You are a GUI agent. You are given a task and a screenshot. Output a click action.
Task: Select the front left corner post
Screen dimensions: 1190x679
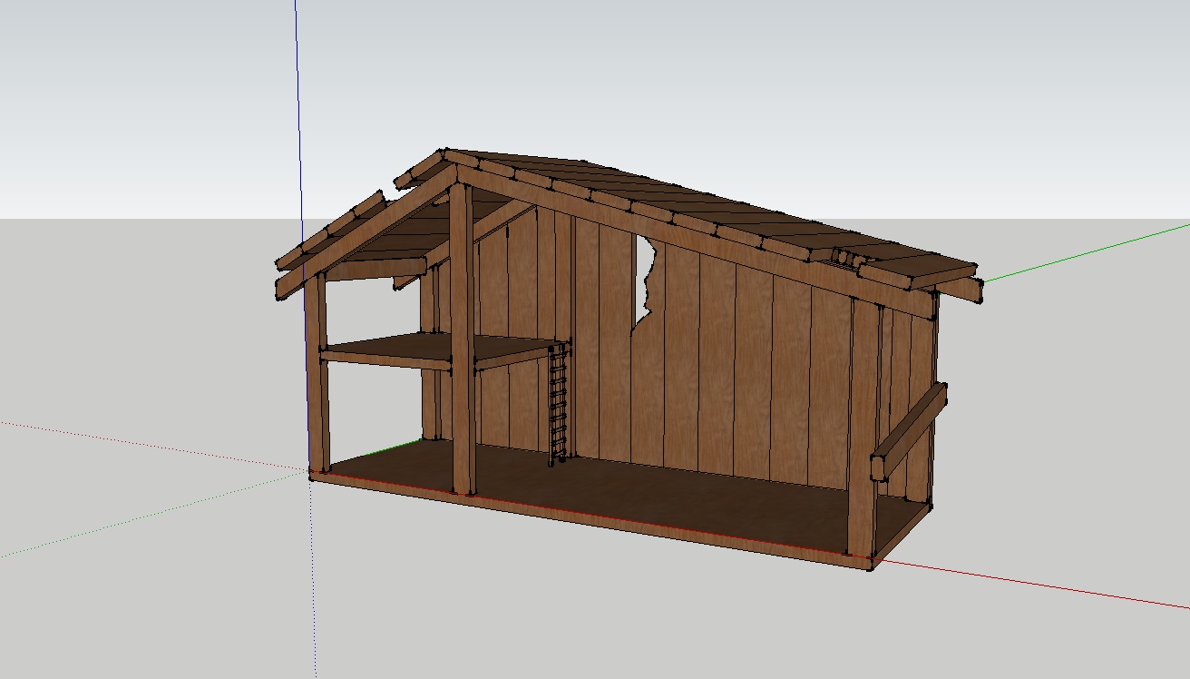tap(317, 381)
